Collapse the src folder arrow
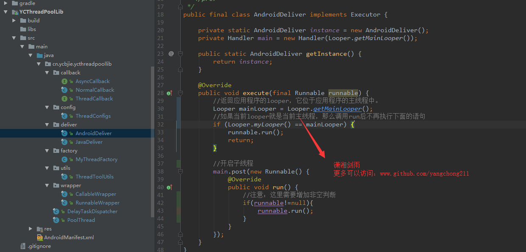 coord(14,38)
